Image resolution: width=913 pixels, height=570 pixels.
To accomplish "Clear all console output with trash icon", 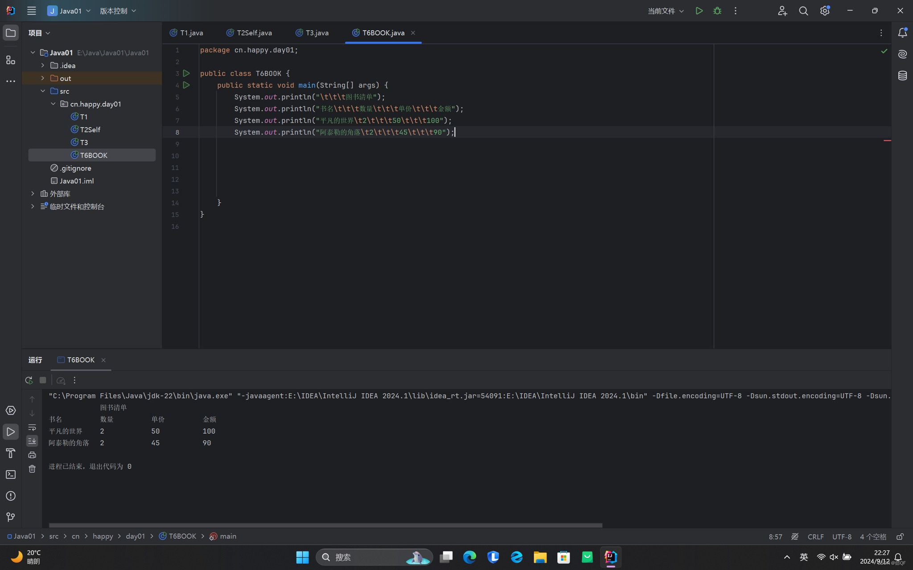I will coord(32,469).
